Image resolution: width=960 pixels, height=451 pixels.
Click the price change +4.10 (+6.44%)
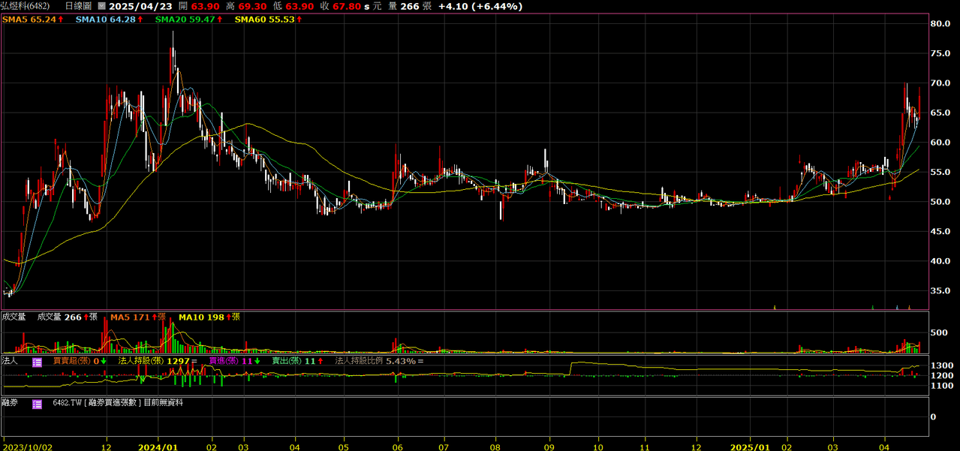(x=480, y=6)
